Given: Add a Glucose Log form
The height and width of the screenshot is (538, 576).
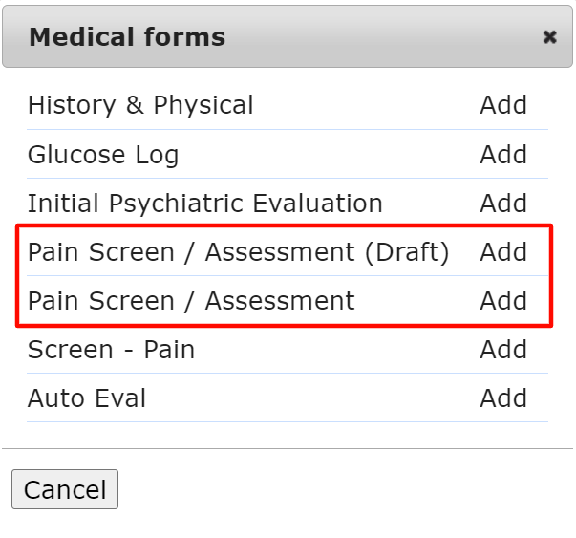Looking at the screenshot, I should 503,154.
